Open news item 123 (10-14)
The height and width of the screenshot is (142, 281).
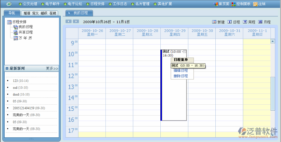coord(21,81)
